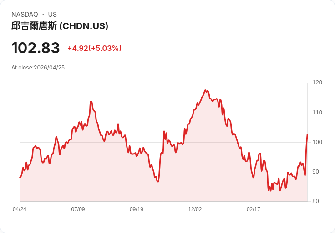Click the 02/17 date axis label
This screenshot has width=335, height=233.
254,209
